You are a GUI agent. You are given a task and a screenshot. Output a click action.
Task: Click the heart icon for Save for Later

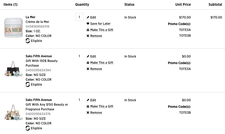coord(88,23)
